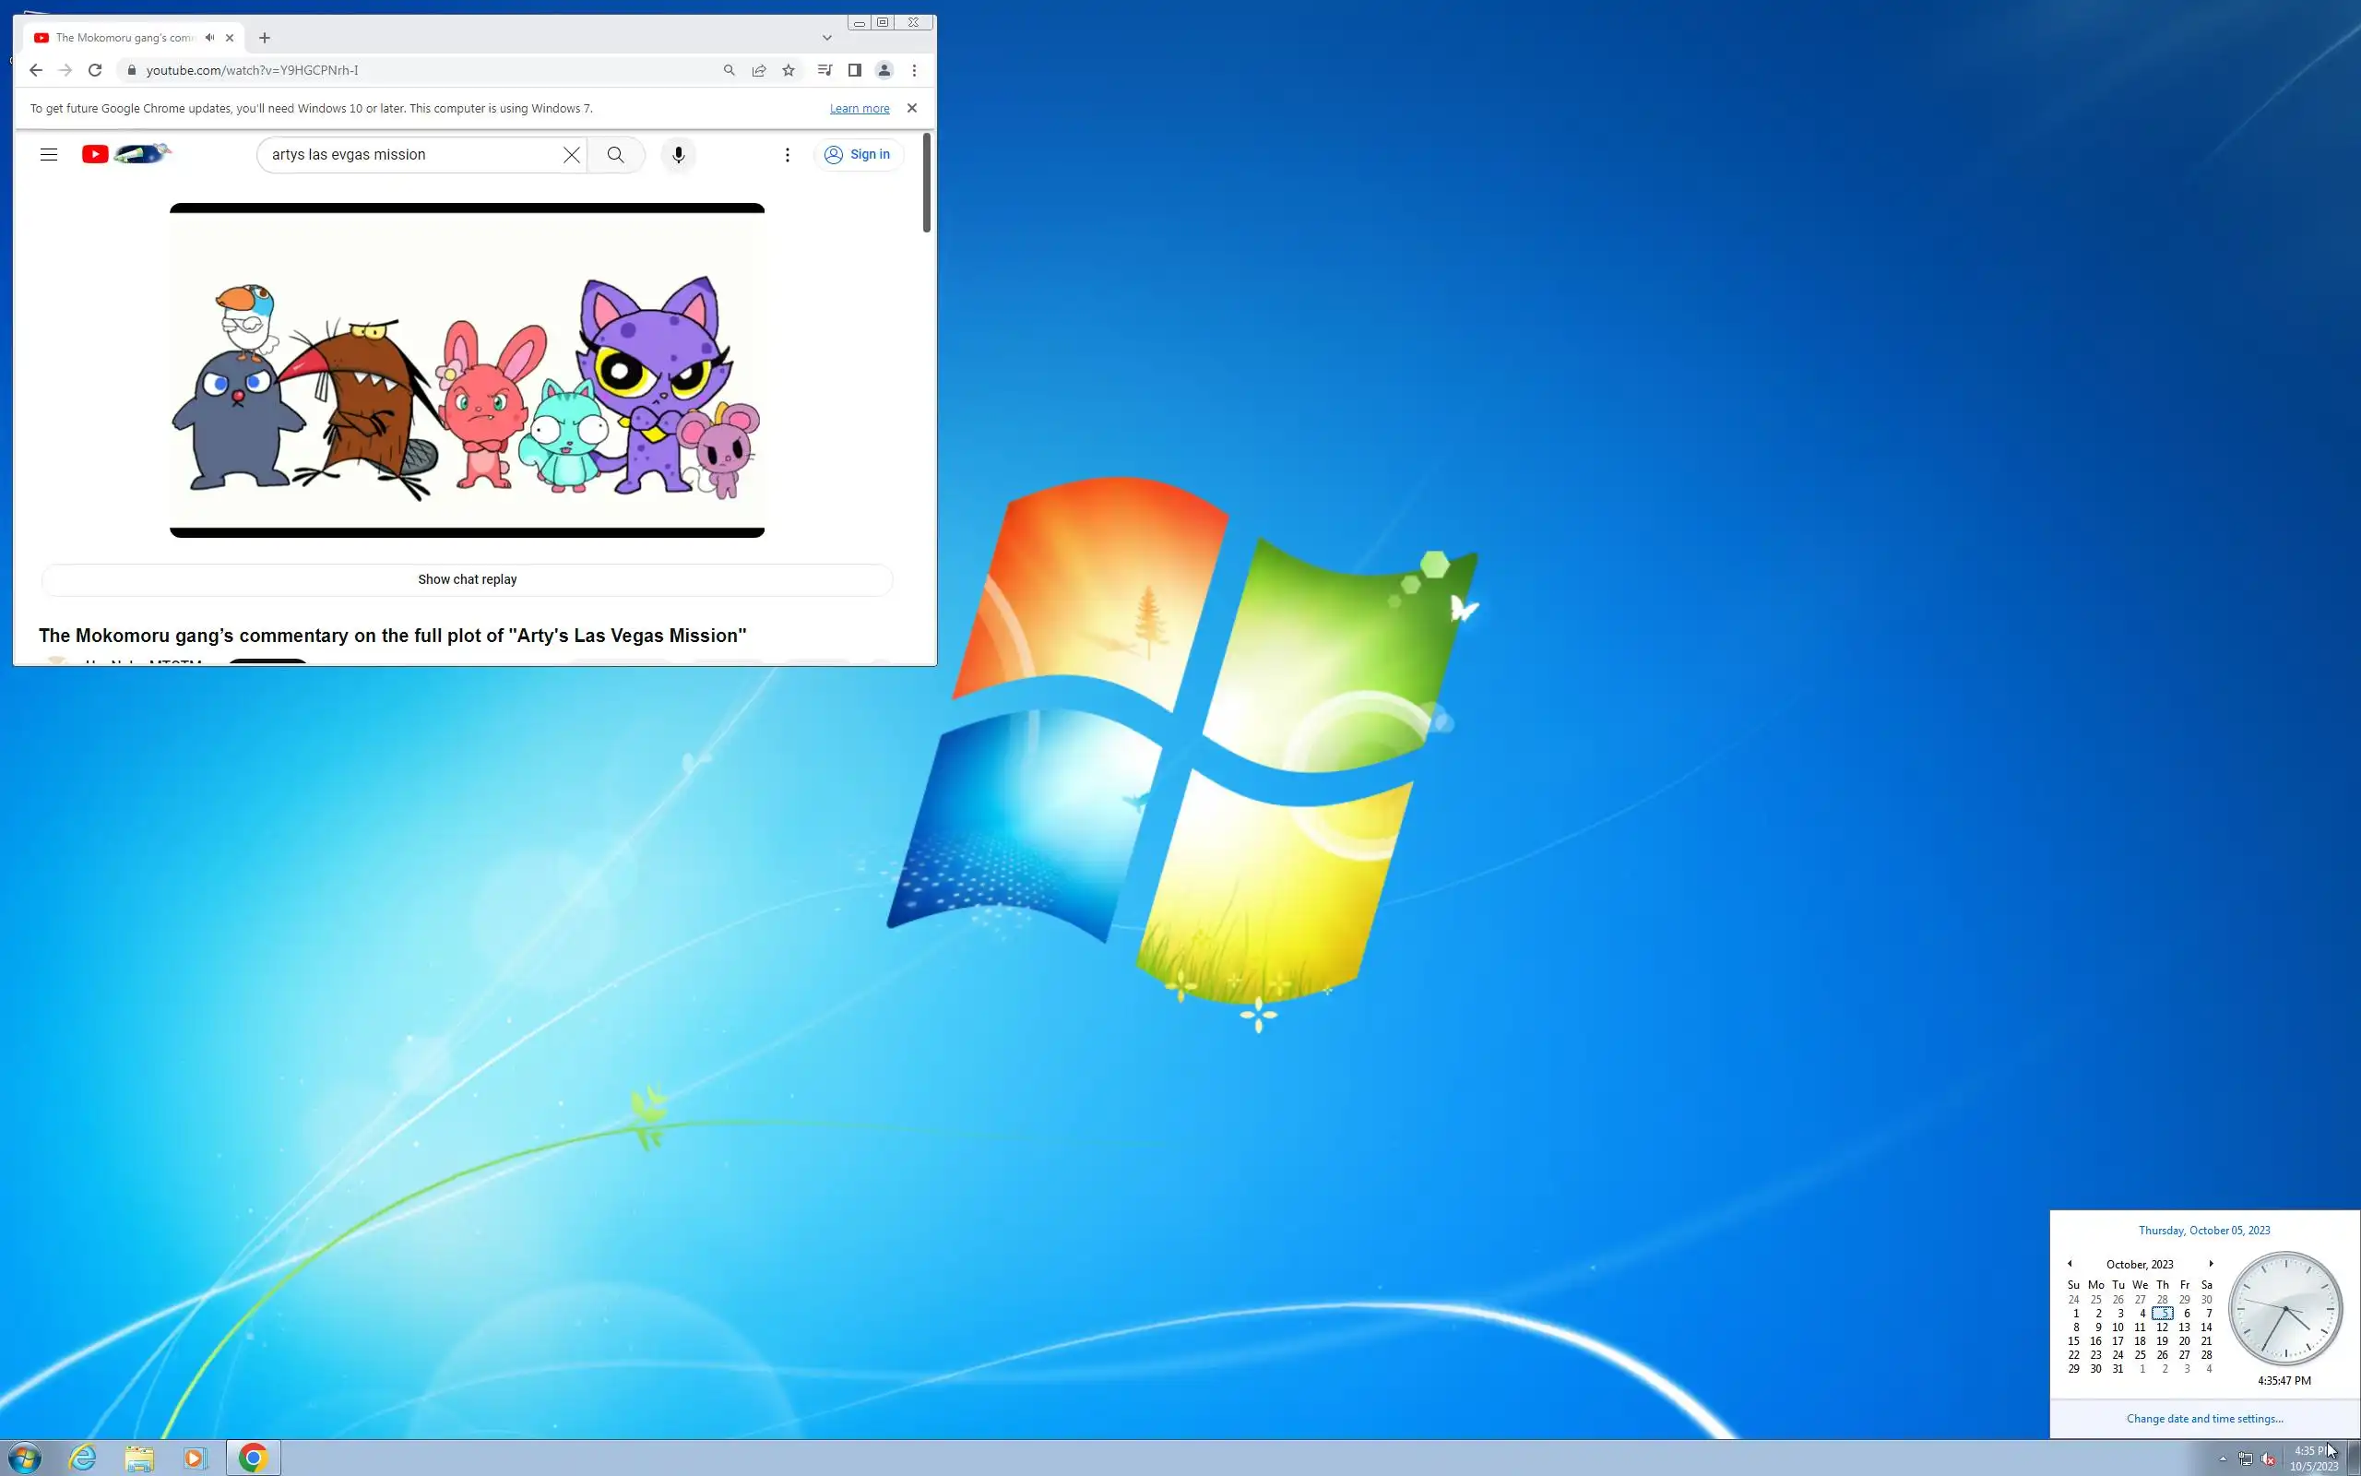Toggle Chrome side panel

coord(855,70)
